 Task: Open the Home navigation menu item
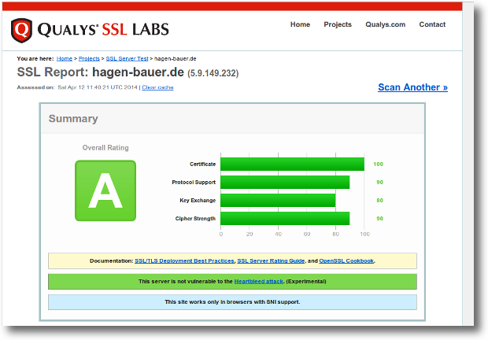tap(300, 24)
